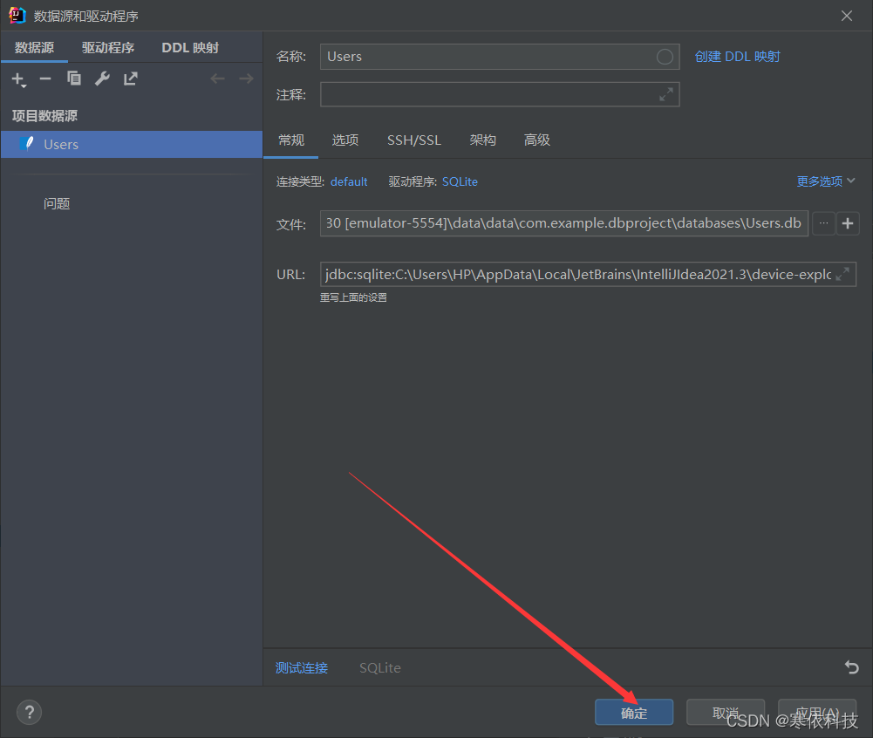Screen dimensions: 873x738
Task: Click the 应用(A) button
Action: 817,713
